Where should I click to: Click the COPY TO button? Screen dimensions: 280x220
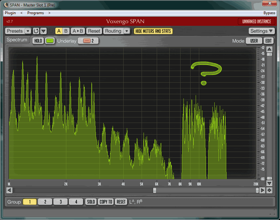(x=106, y=202)
